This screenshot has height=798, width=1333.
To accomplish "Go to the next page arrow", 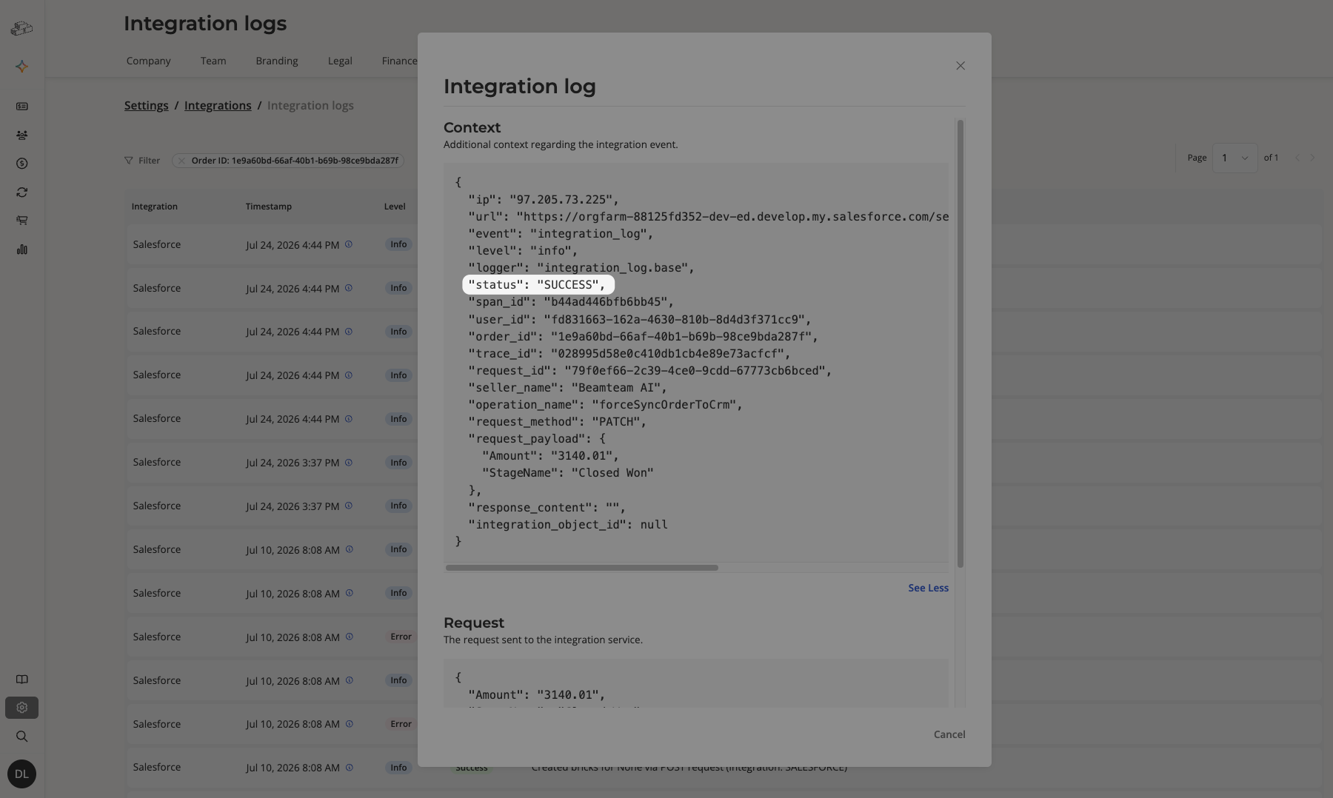I will click(1312, 158).
